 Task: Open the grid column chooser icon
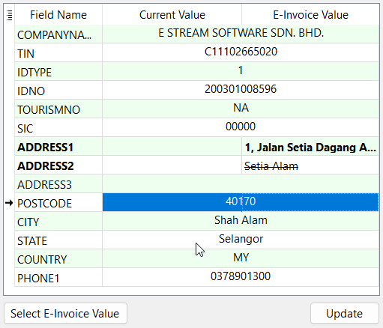point(9,15)
